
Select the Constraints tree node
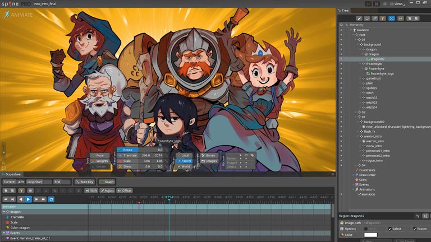point(367,170)
